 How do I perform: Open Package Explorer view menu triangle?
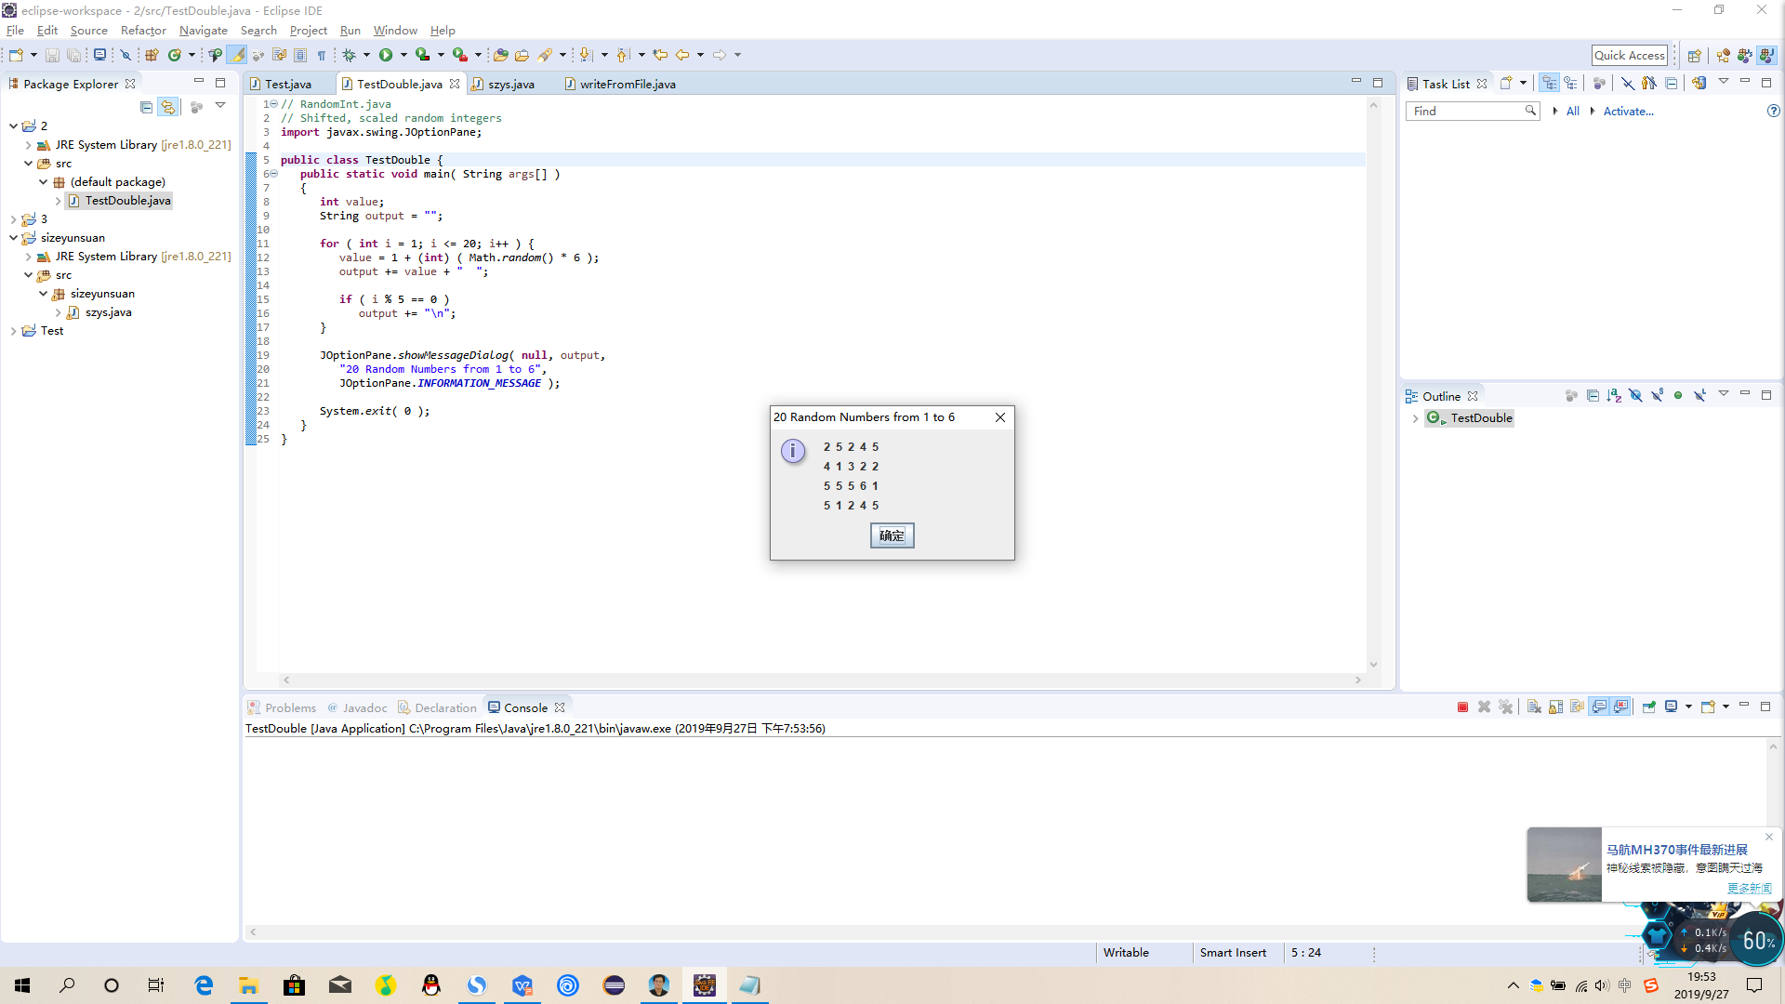pyautogui.click(x=220, y=106)
